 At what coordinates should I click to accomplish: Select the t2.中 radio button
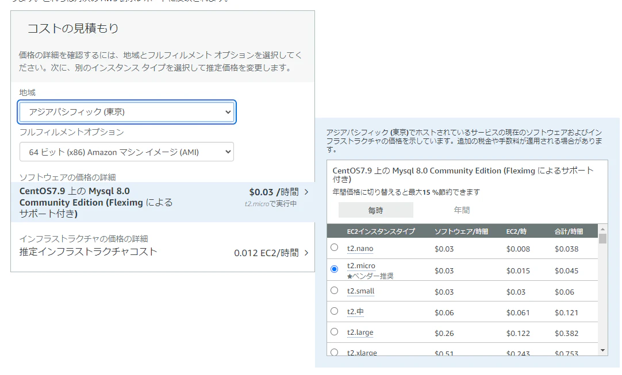335,311
